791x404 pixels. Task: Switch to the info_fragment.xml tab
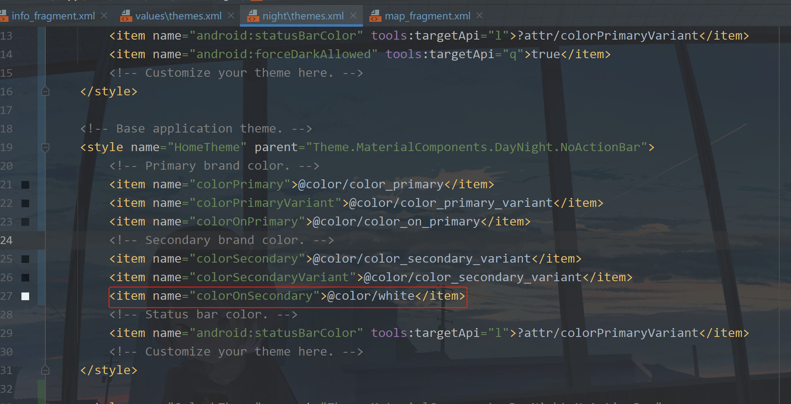[x=53, y=16]
